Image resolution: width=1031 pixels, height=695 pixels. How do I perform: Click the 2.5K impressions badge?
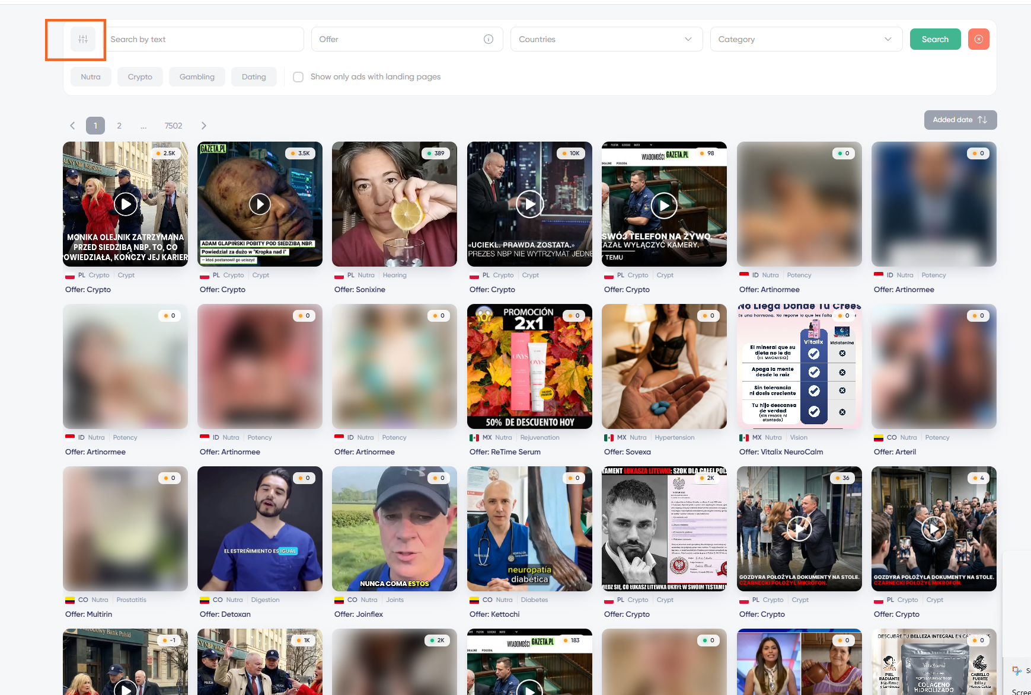[x=166, y=153]
